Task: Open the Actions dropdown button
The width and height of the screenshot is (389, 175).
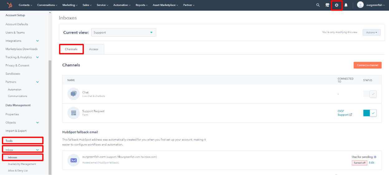Action: coord(372,32)
